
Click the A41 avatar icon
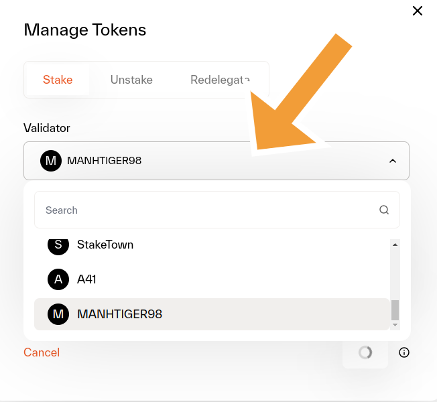pyautogui.click(x=58, y=279)
